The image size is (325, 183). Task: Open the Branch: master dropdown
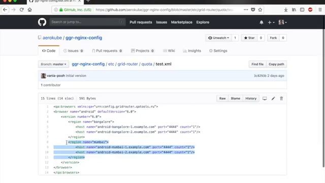53,64
